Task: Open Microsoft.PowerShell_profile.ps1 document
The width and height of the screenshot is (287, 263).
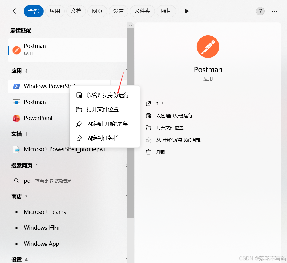Action: [65, 149]
